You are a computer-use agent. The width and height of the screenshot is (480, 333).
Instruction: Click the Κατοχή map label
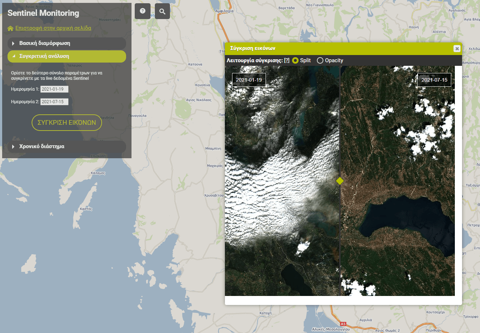(266, 313)
